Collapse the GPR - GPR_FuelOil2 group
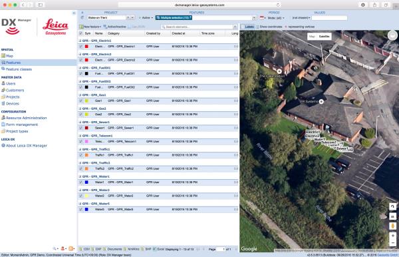 coord(80,81)
